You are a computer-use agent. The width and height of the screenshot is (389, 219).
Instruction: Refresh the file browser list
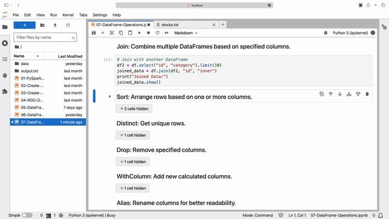point(67,26)
